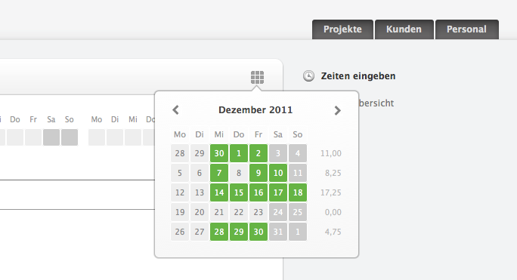Viewport: 517px width, 280px height.
Task: Go to previous month arrow
Action: coord(176,110)
